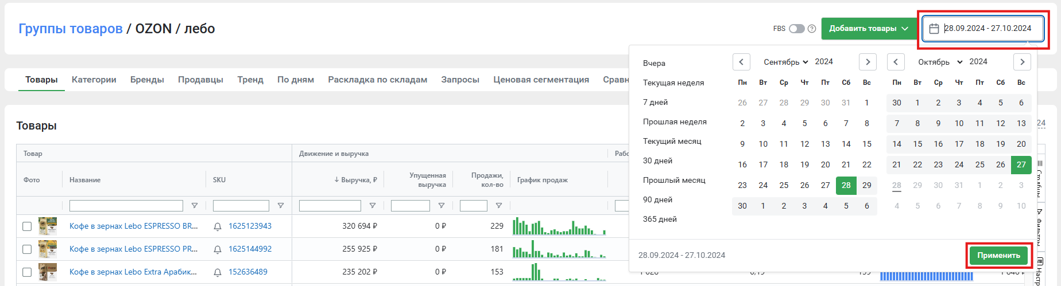Select the 90 дней preset
Viewport: 1061px width, 286px height.
(658, 199)
